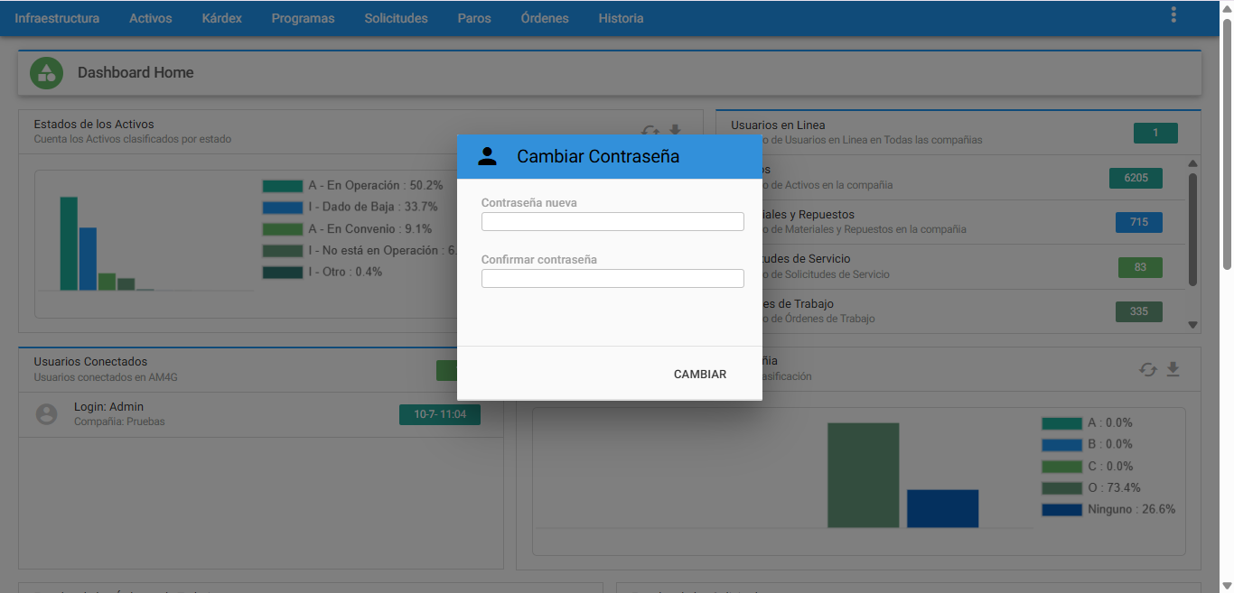The height and width of the screenshot is (593, 1234).
Task: Click the 6205 assets count badge
Action: [1136, 178]
